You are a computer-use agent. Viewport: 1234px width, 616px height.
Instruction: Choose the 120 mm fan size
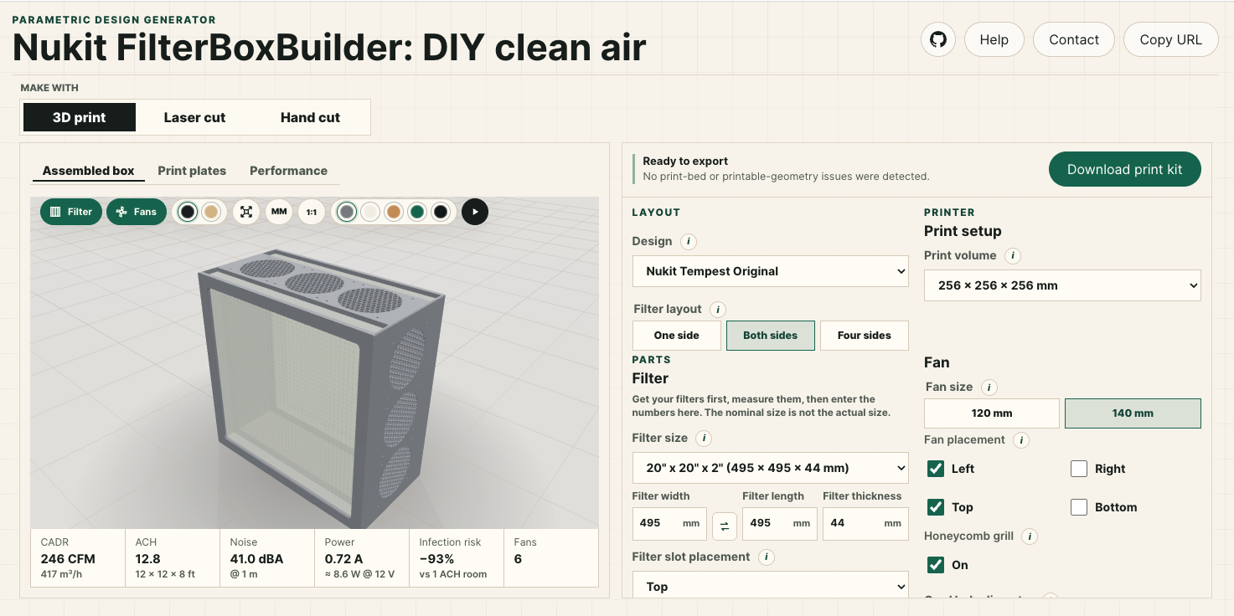pyautogui.click(x=992, y=413)
